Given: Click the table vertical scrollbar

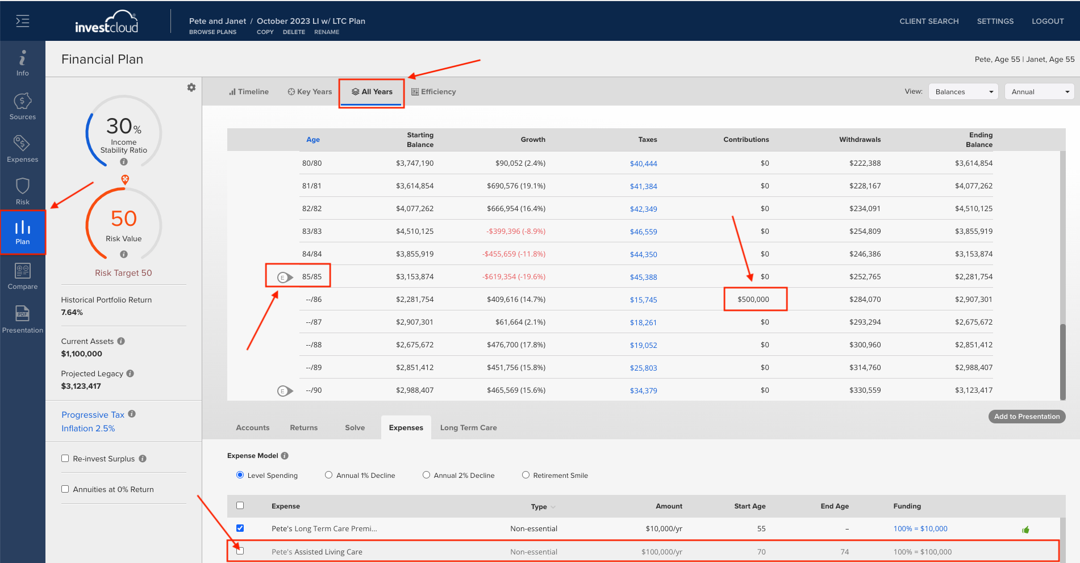Looking at the screenshot, I should pos(1062,362).
